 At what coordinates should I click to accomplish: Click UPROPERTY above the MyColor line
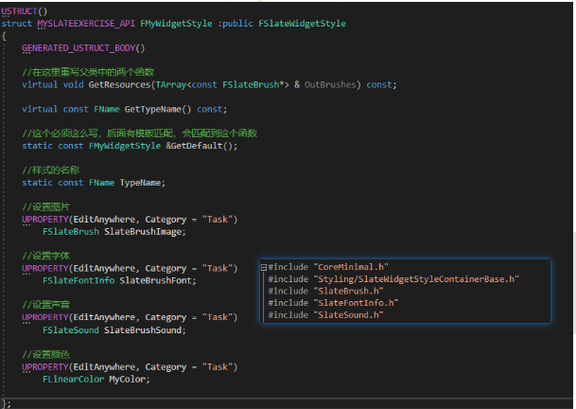(x=45, y=367)
